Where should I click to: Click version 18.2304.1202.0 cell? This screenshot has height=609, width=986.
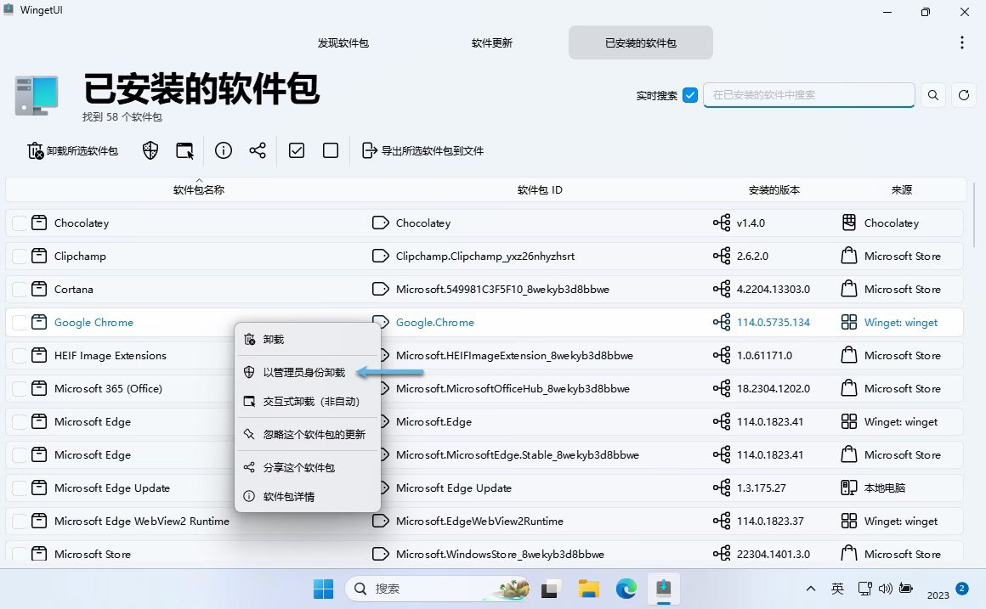[x=773, y=389]
